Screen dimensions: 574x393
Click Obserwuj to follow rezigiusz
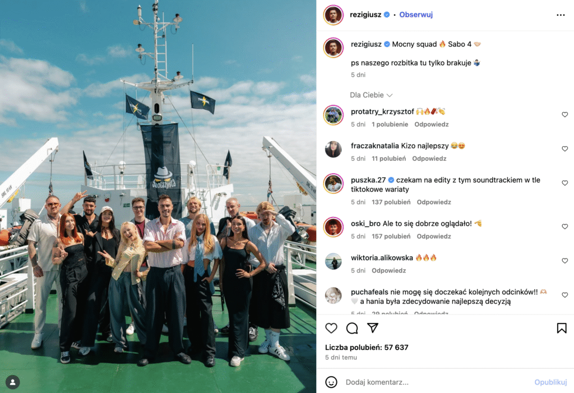click(416, 15)
